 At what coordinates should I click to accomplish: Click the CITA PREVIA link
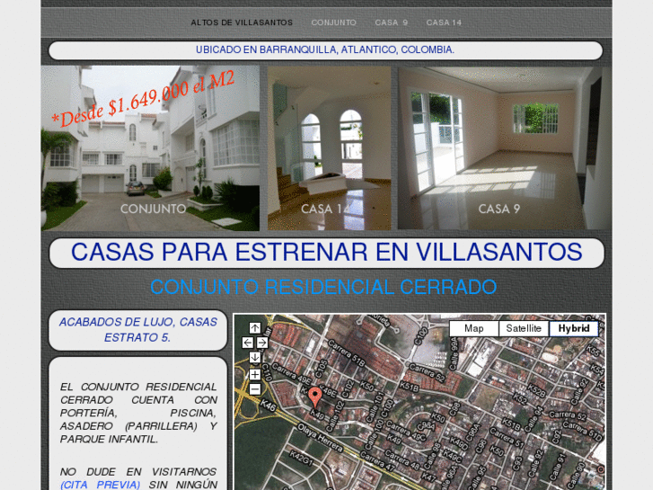pyautogui.click(x=100, y=485)
